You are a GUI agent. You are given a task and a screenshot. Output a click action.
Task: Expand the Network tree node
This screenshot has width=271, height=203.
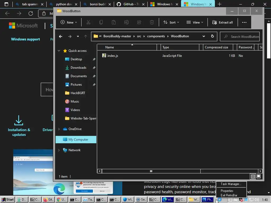point(59,150)
